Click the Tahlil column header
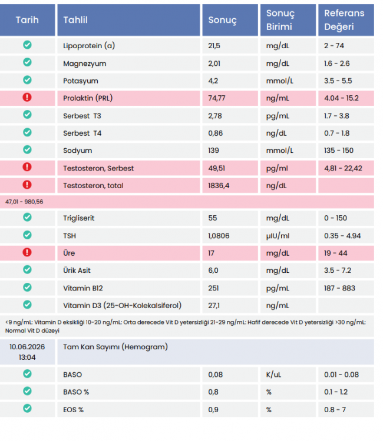 tap(128, 20)
